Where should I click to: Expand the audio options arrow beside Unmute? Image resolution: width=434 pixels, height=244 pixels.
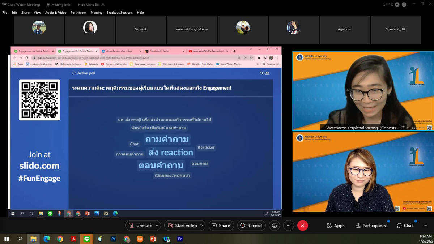point(157,226)
